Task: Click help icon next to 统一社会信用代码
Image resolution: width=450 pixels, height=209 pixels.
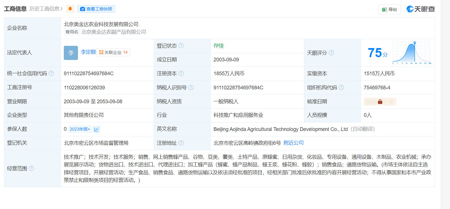Action: pyautogui.click(x=51, y=74)
